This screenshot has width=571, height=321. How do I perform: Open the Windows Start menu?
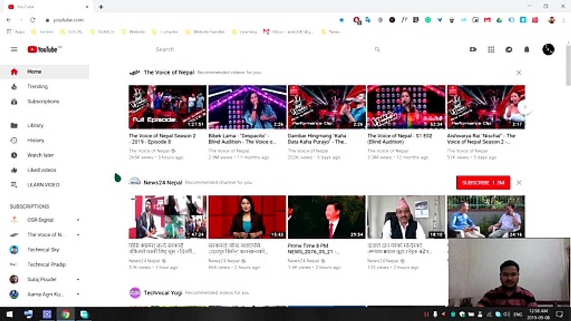9,314
